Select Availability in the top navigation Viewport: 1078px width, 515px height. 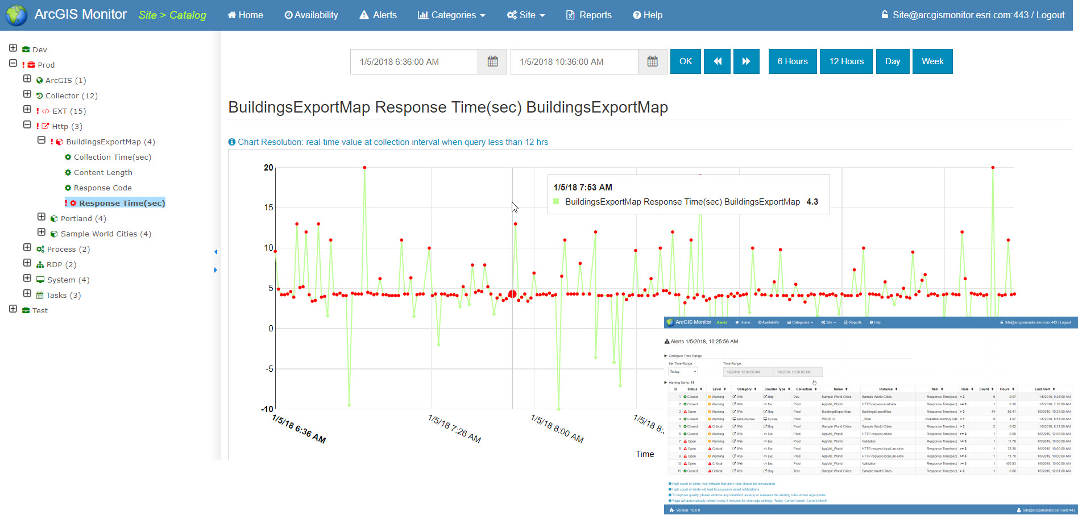(x=311, y=15)
